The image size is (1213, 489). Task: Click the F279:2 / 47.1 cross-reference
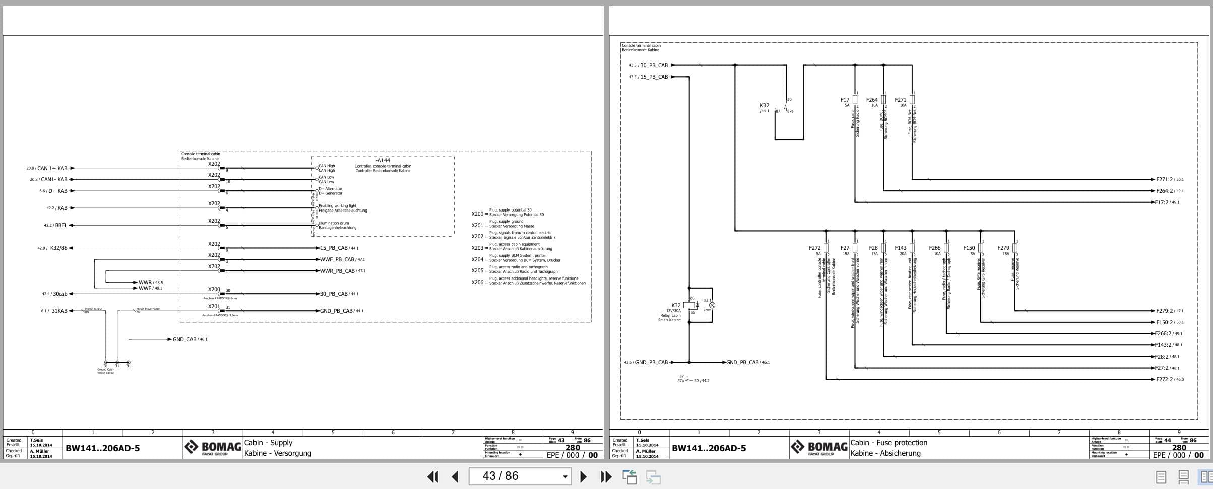(x=1170, y=311)
